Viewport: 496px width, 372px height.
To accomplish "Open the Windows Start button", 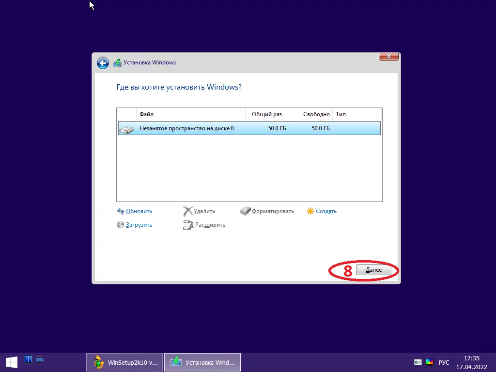I will pyautogui.click(x=12, y=362).
